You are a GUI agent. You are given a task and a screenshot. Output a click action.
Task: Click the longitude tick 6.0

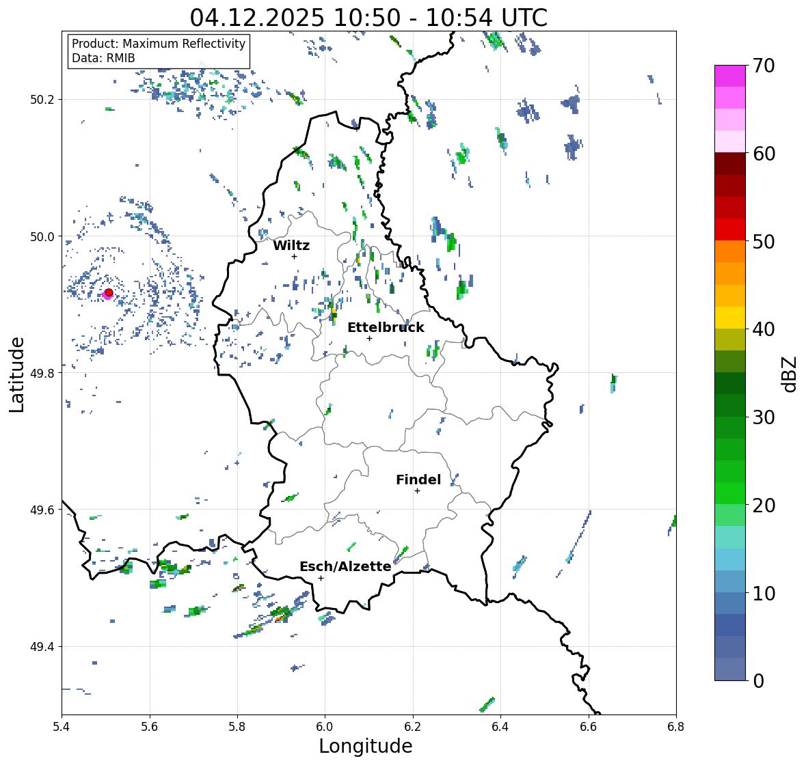pyautogui.click(x=325, y=727)
